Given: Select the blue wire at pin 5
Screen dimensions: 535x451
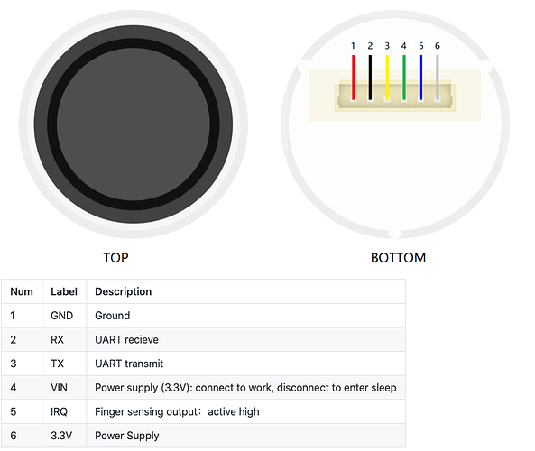Looking at the screenshot, I should tap(420, 77).
